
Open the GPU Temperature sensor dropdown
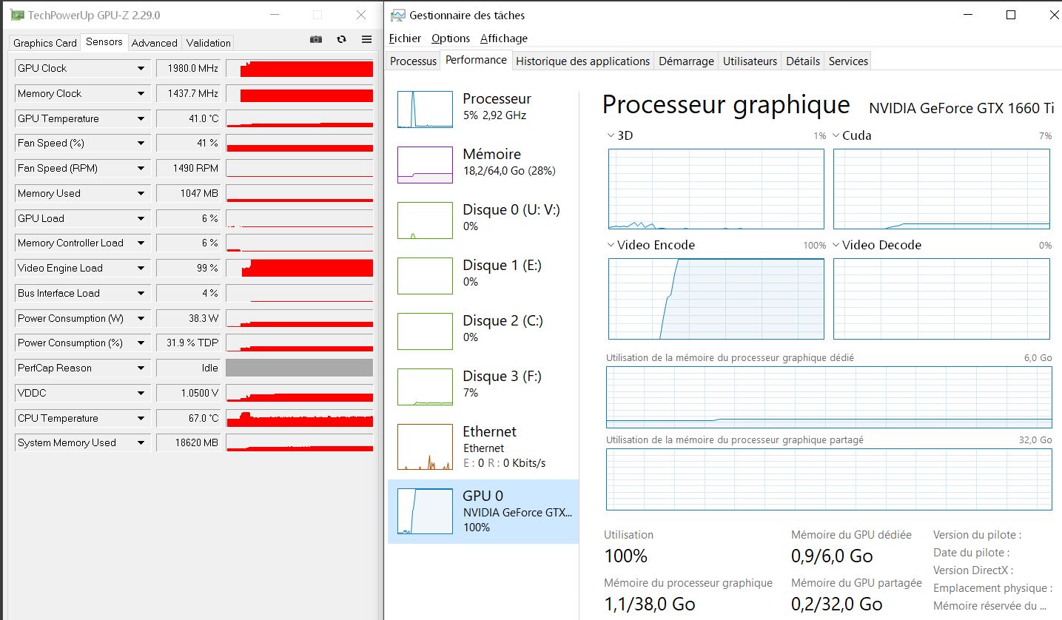click(141, 119)
